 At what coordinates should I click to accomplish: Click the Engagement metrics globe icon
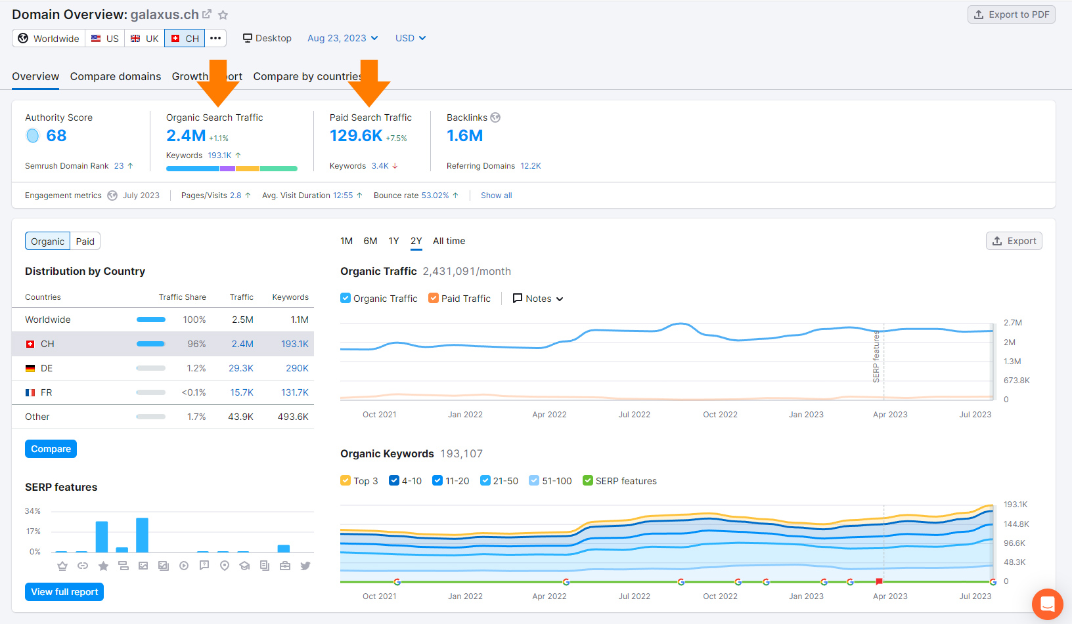coord(112,196)
